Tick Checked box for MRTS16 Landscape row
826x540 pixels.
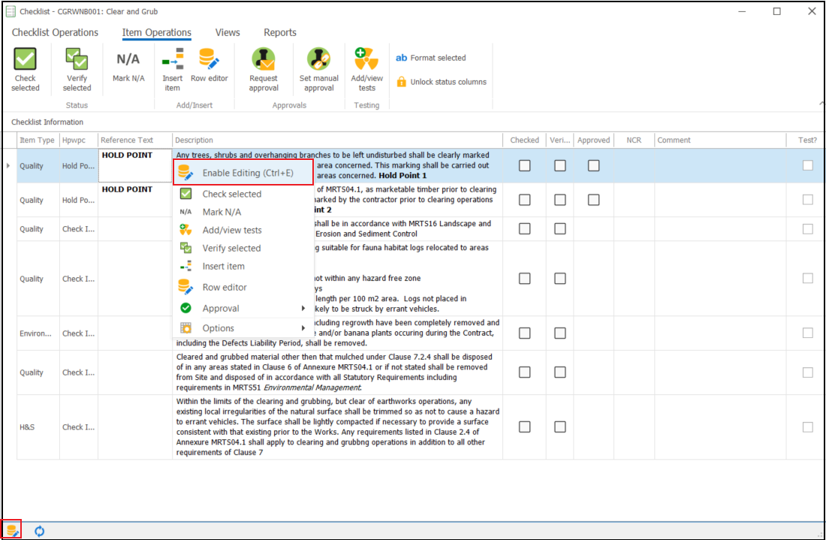tap(524, 228)
